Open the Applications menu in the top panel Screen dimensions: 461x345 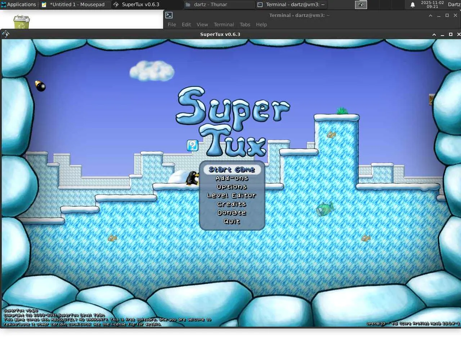coord(19,5)
